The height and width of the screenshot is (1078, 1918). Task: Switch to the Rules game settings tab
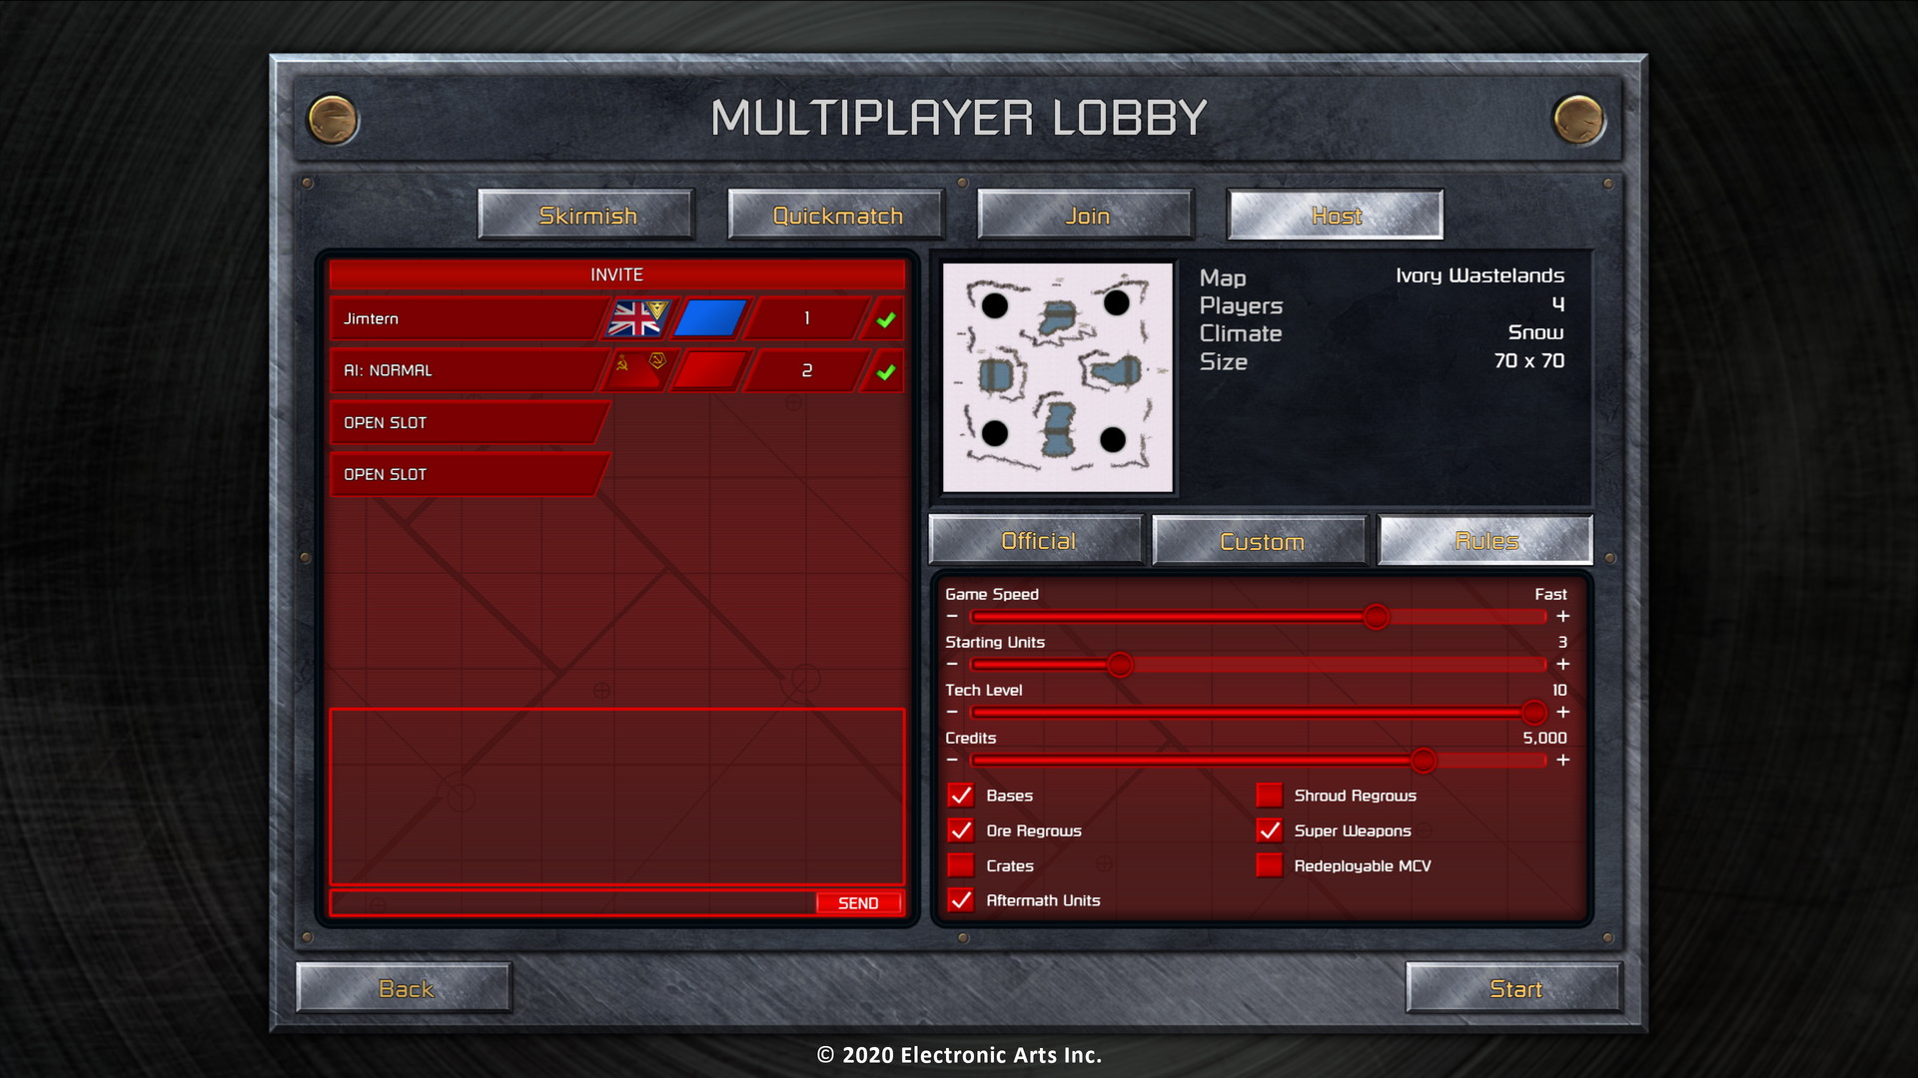point(1484,540)
